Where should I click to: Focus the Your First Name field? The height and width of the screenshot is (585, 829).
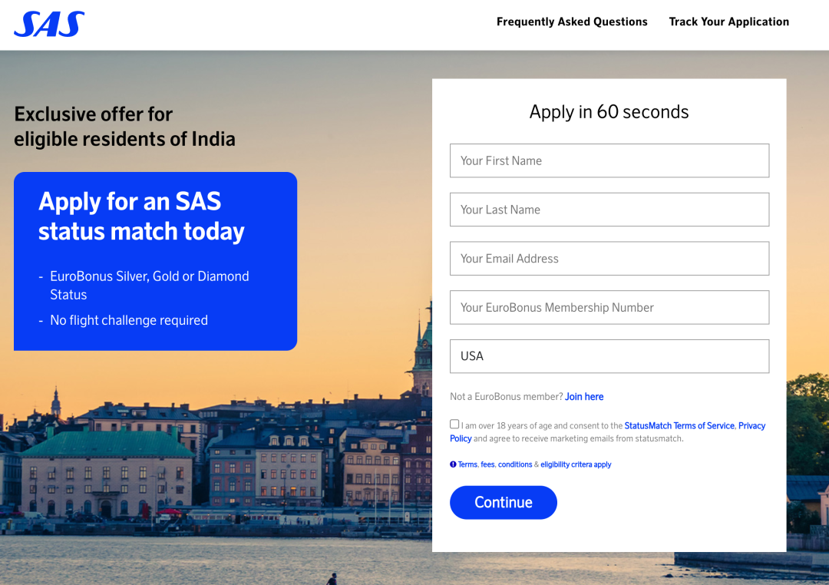click(x=609, y=160)
